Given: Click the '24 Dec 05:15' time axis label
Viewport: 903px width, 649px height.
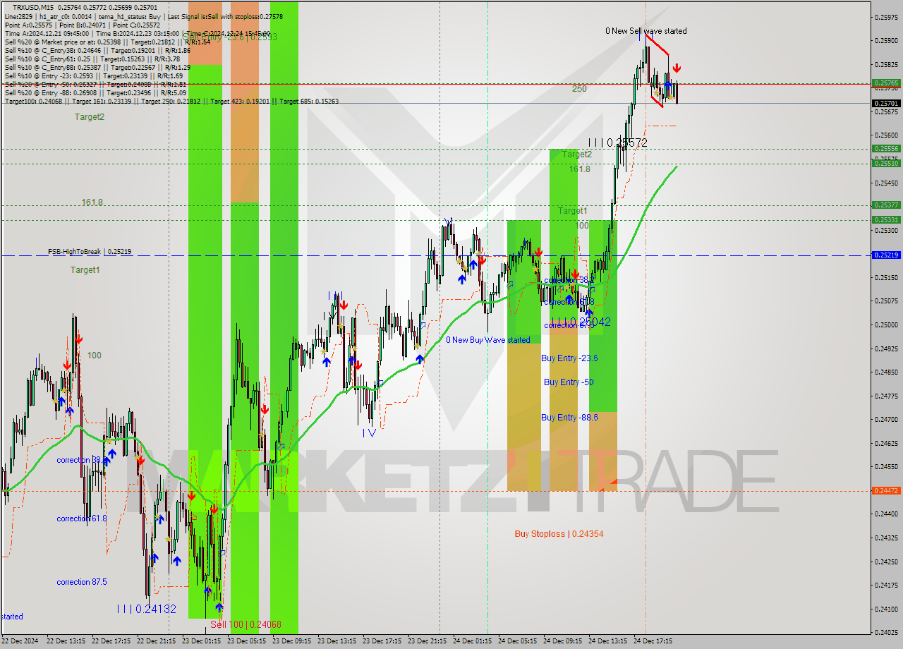Looking at the screenshot, I should [517, 641].
